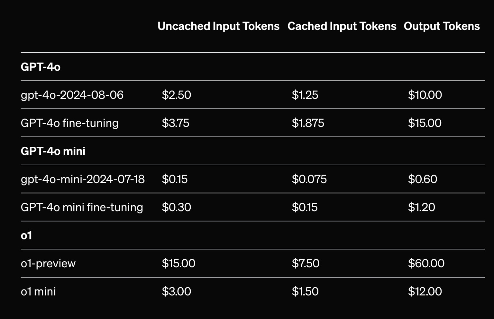Select the $15.00 uncached price for o1-preview
The width and height of the screenshot is (494, 319).
178,263
